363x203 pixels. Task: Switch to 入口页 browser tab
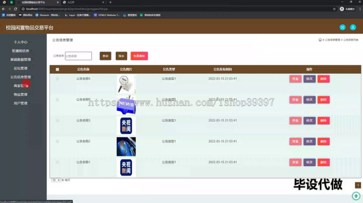click(83, 2)
